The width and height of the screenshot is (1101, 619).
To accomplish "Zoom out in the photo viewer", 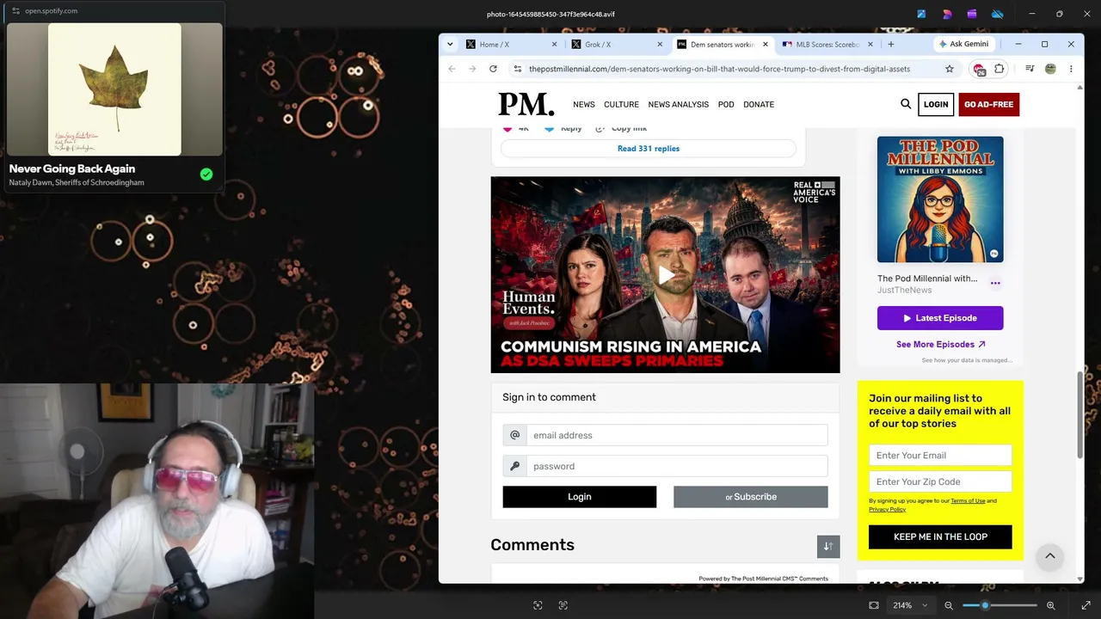I will 949,605.
